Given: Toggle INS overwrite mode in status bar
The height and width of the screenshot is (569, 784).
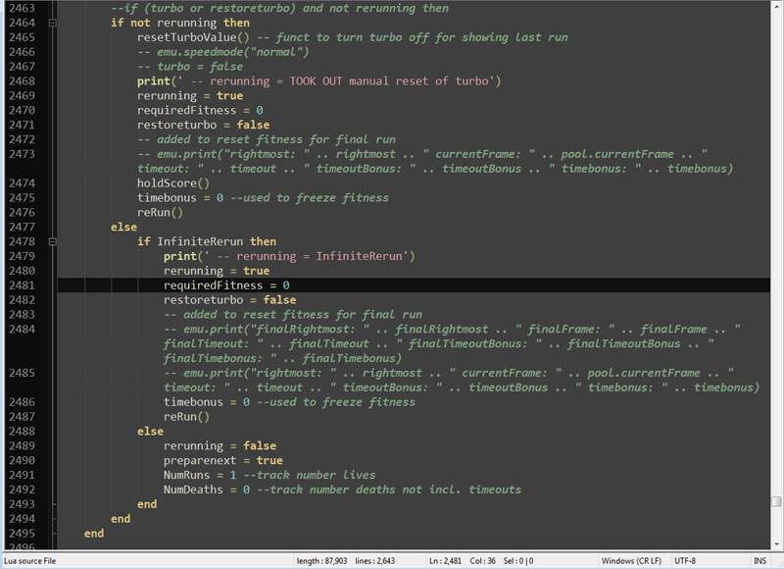Looking at the screenshot, I should (759, 561).
